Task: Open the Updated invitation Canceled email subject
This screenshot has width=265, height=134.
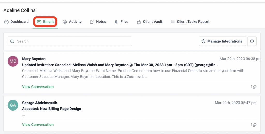Action: click(120, 65)
